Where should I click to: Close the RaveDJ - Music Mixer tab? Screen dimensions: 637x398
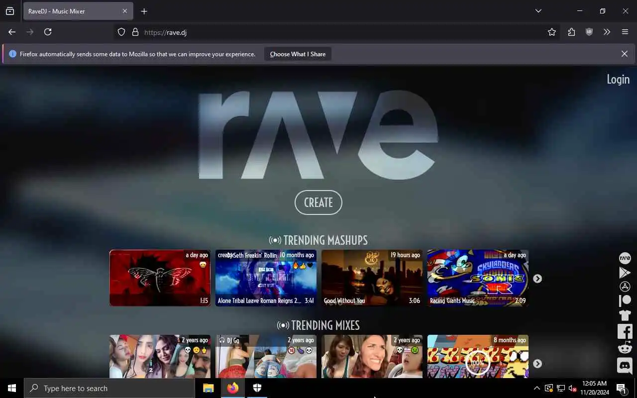125,11
